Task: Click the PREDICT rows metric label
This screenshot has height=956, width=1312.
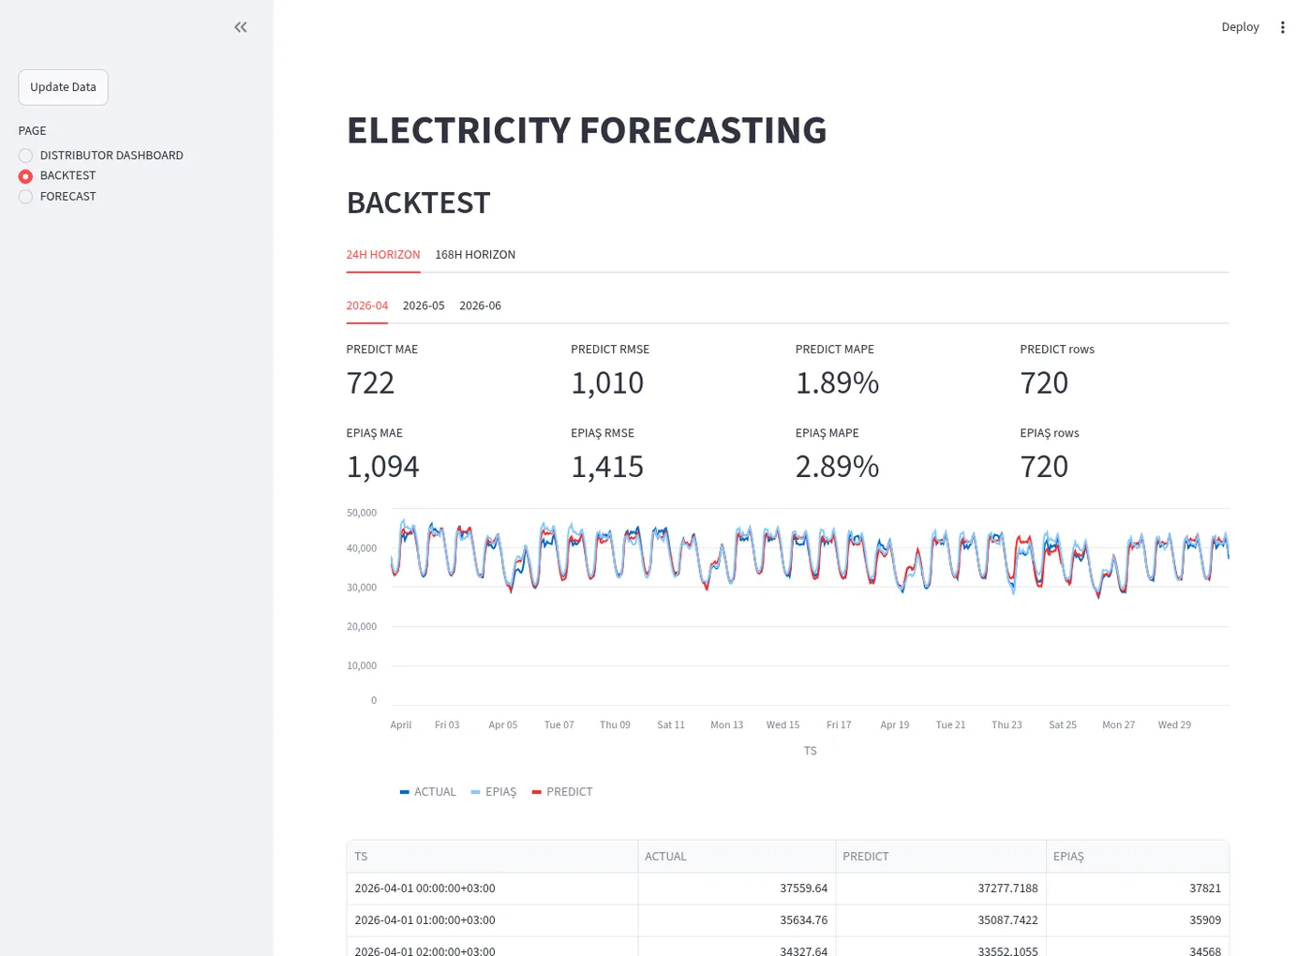Action: click(1057, 350)
